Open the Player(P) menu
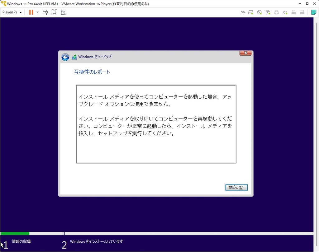The image size is (319, 252). click(12, 12)
